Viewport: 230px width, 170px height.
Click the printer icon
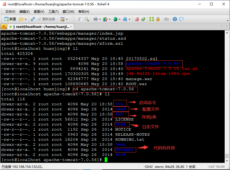(96, 19)
